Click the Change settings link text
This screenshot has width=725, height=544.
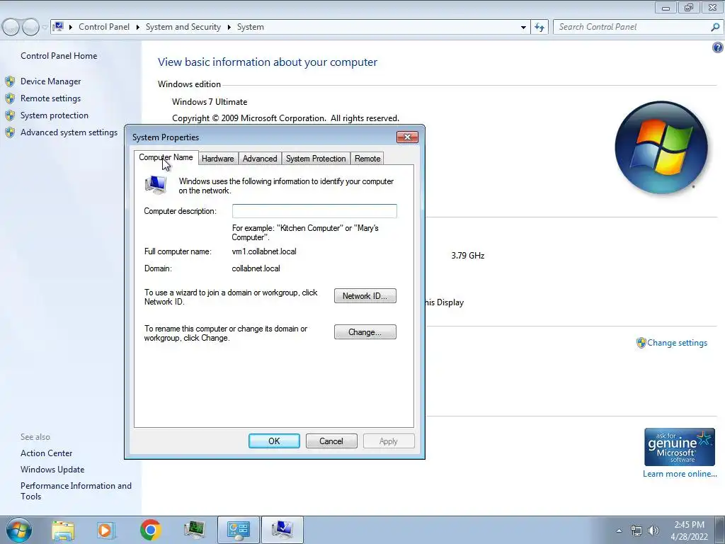[678, 343]
